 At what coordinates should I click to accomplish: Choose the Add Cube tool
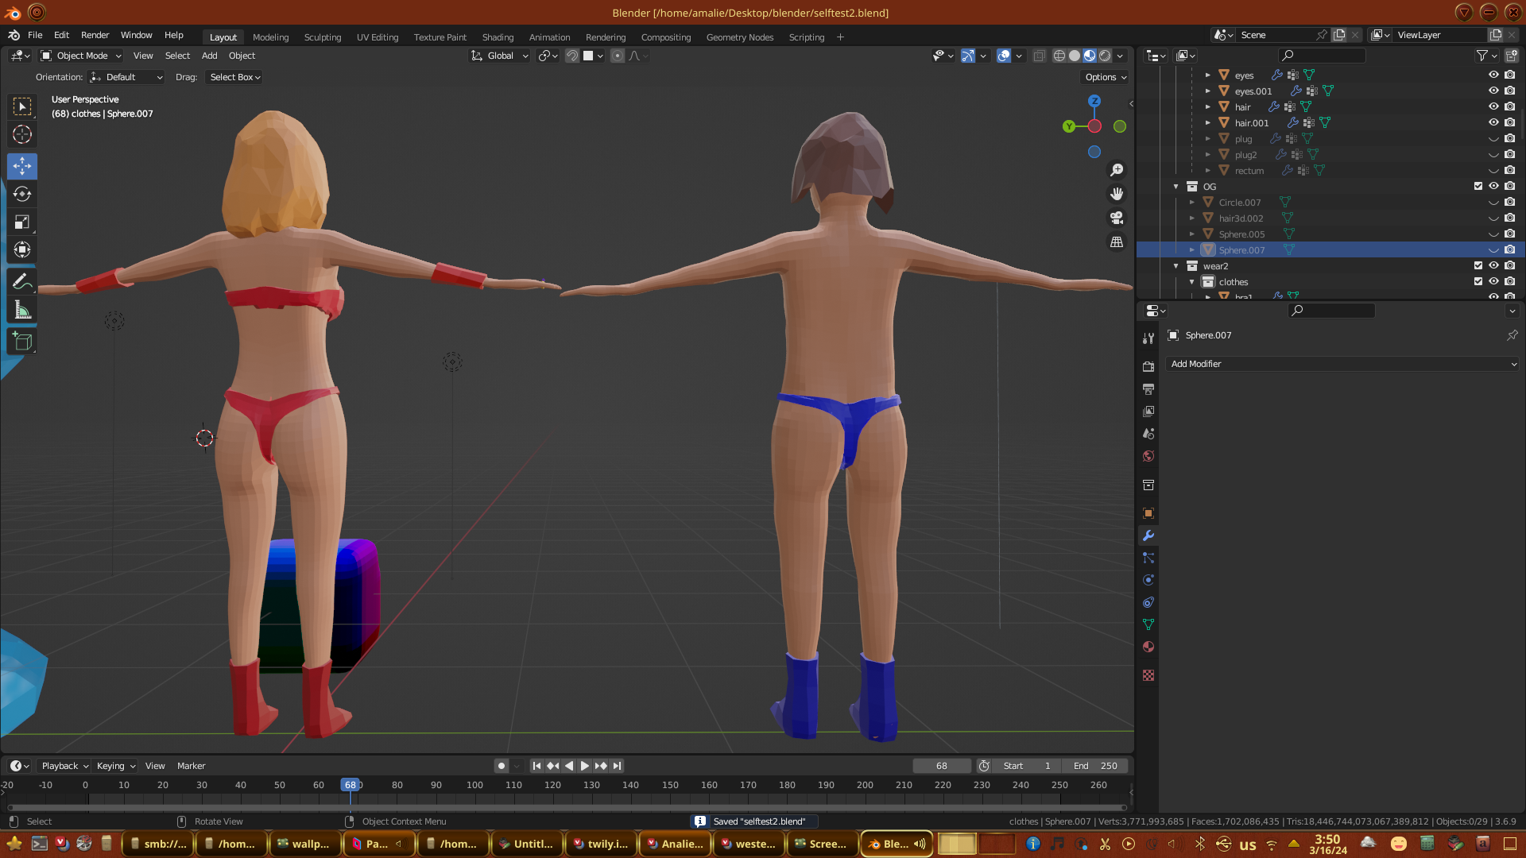click(22, 342)
